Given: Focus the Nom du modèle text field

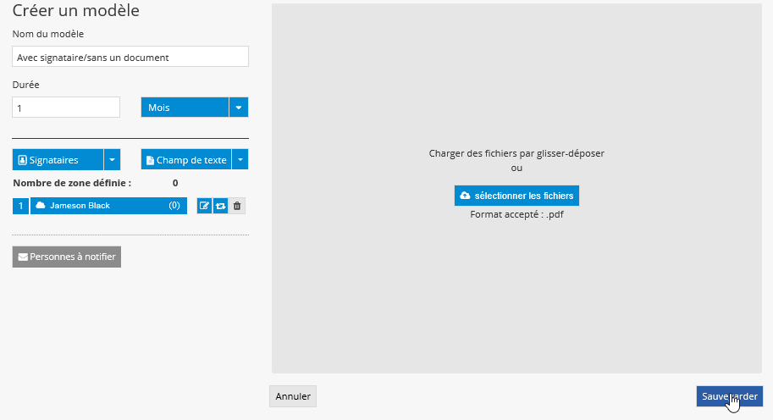Looking at the screenshot, I should 130,57.
